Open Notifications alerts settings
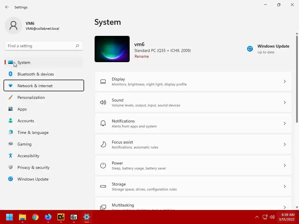Screen dimensions: 299x224 [x=193, y=123]
